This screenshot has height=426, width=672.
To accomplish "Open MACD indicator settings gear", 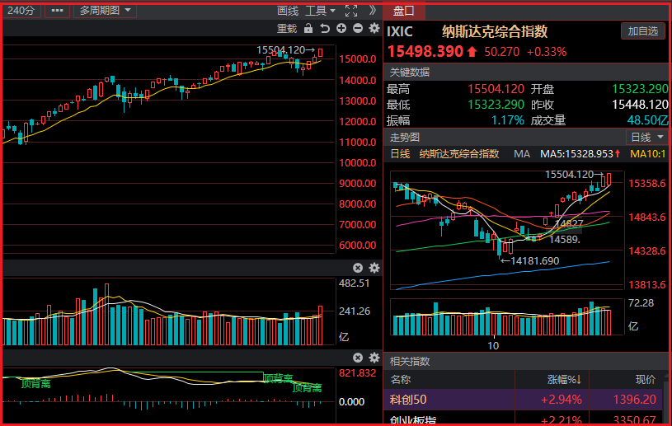I will (x=374, y=358).
